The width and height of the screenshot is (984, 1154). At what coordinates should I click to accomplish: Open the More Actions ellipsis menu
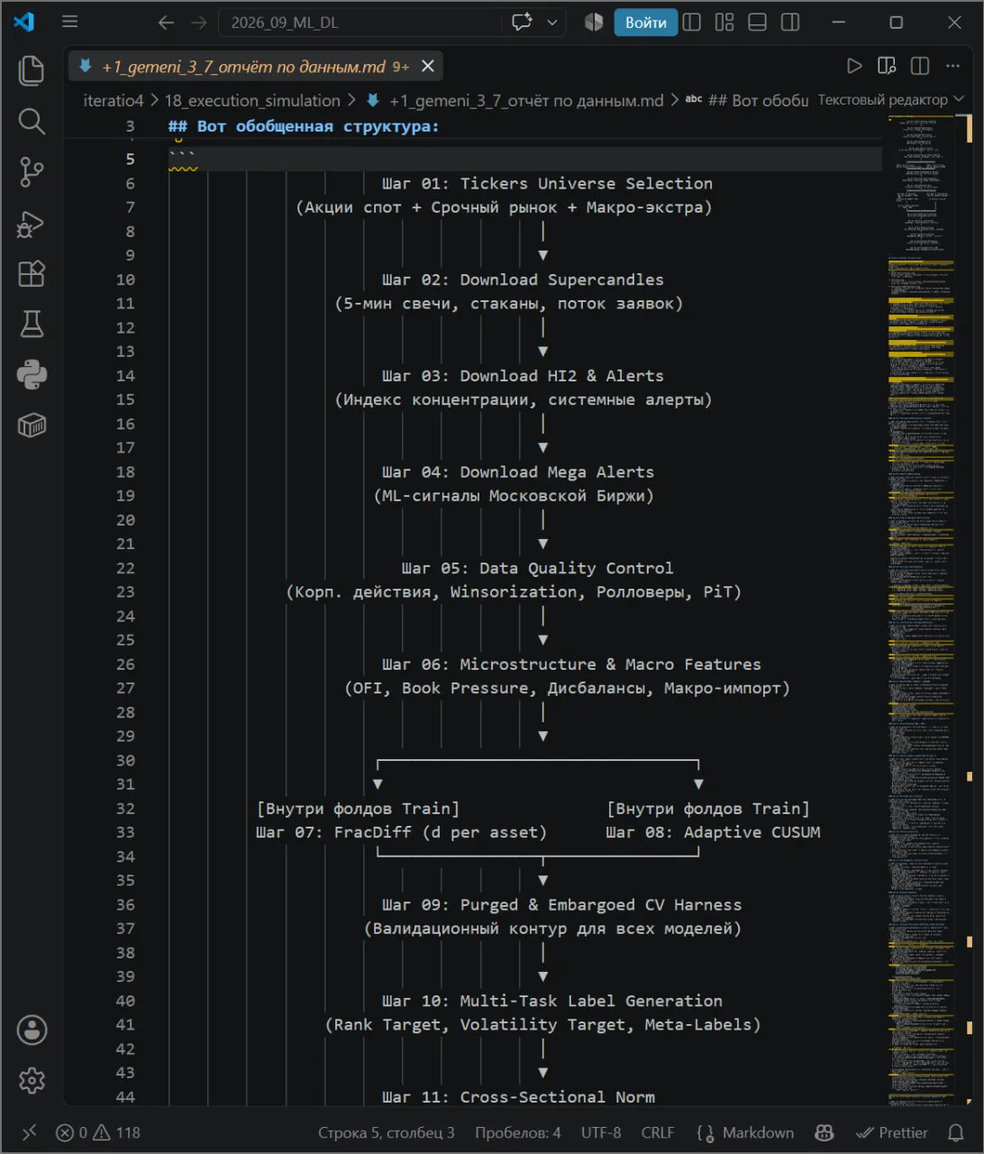[x=952, y=66]
